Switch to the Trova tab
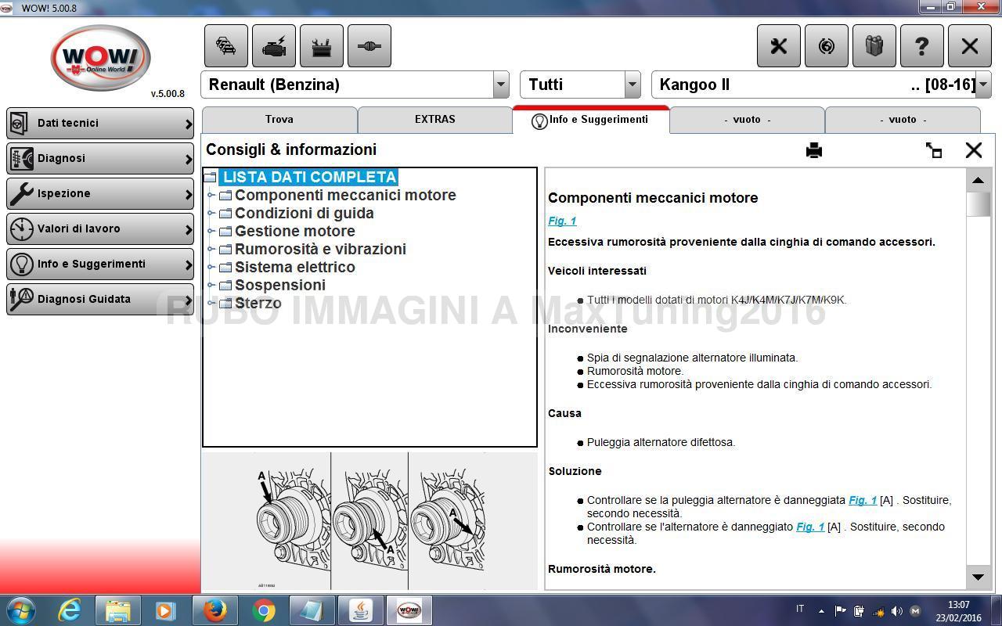 click(279, 120)
